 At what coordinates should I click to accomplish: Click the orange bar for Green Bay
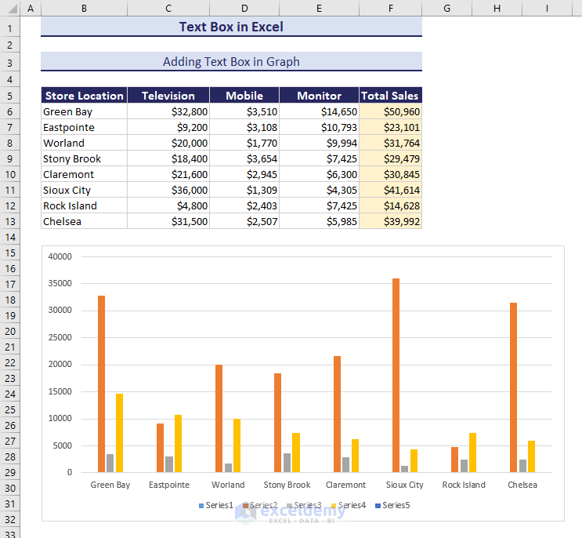[x=101, y=384]
